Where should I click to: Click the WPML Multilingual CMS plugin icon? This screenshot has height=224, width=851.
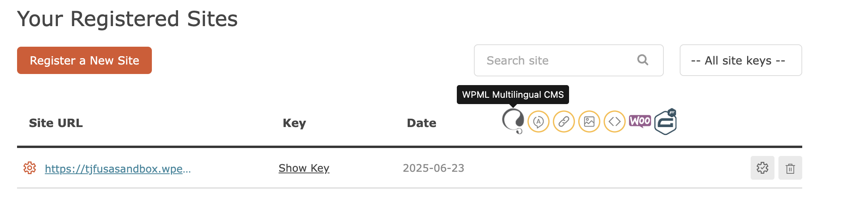tap(513, 121)
